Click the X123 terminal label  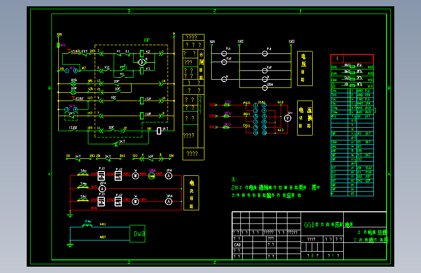[291, 41]
